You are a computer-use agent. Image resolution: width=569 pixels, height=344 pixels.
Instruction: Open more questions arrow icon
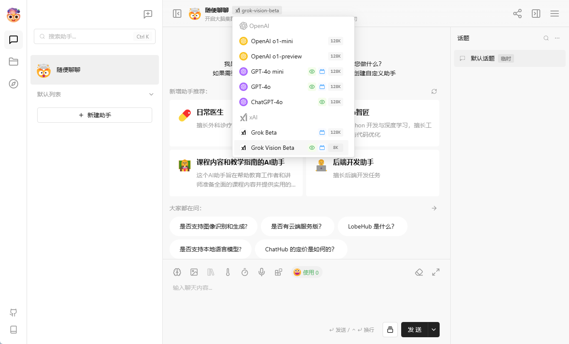tap(434, 208)
